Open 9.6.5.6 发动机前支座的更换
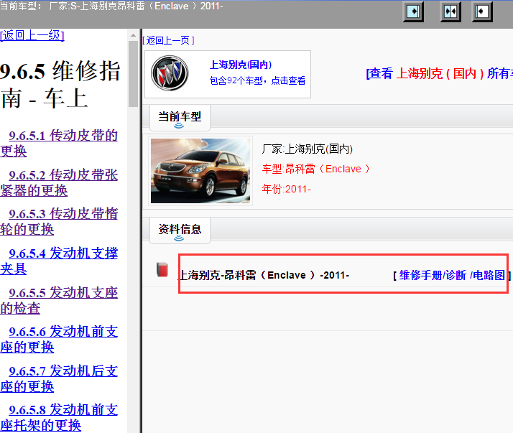The width and height of the screenshot is (513, 433). tap(59, 339)
